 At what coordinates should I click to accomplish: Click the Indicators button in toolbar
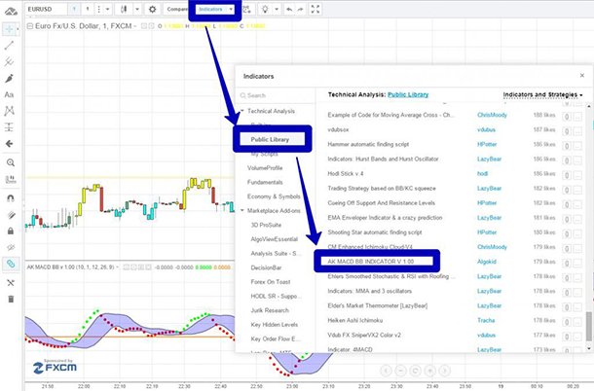point(210,9)
